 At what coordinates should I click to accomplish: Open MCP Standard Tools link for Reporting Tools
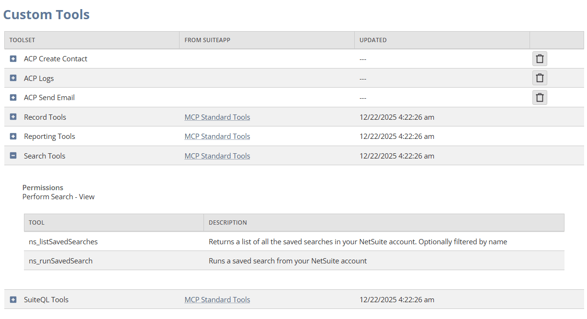pos(217,136)
